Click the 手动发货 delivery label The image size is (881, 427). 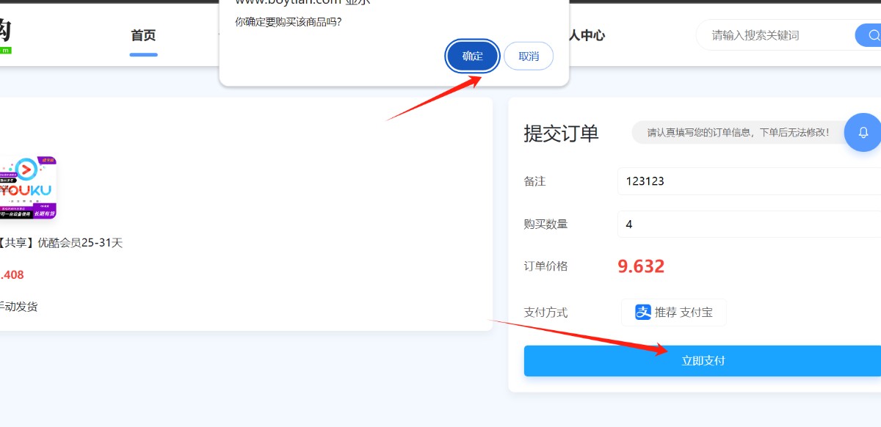18,307
